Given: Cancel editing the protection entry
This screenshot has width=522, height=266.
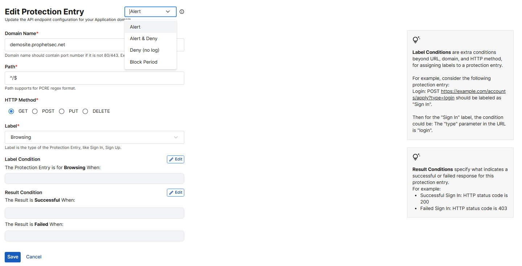Looking at the screenshot, I should tap(34, 257).
